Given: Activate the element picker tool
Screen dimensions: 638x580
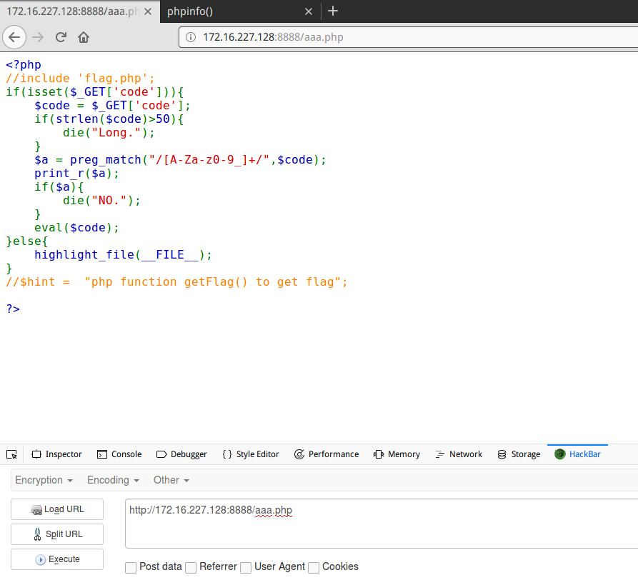Looking at the screenshot, I should click(x=12, y=454).
